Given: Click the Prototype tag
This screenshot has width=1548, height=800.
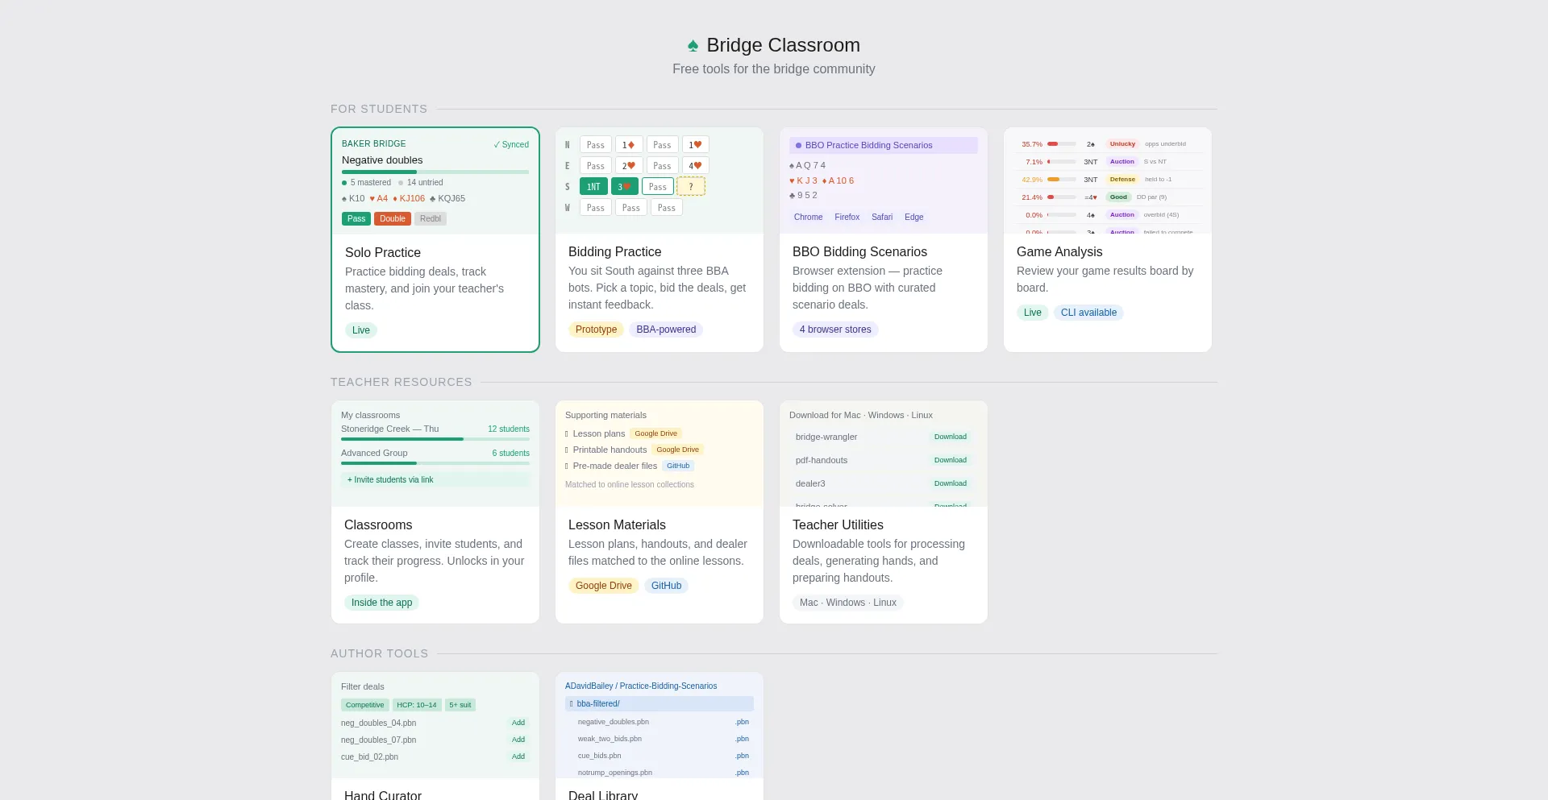Looking at the screenshot, I should (x=596, y=330).
